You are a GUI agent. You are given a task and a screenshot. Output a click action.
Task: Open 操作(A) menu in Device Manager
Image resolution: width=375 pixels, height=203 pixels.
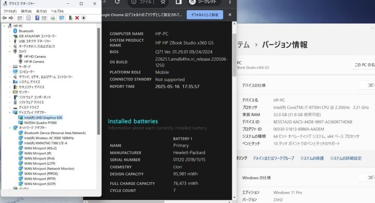tap(26, 11)
